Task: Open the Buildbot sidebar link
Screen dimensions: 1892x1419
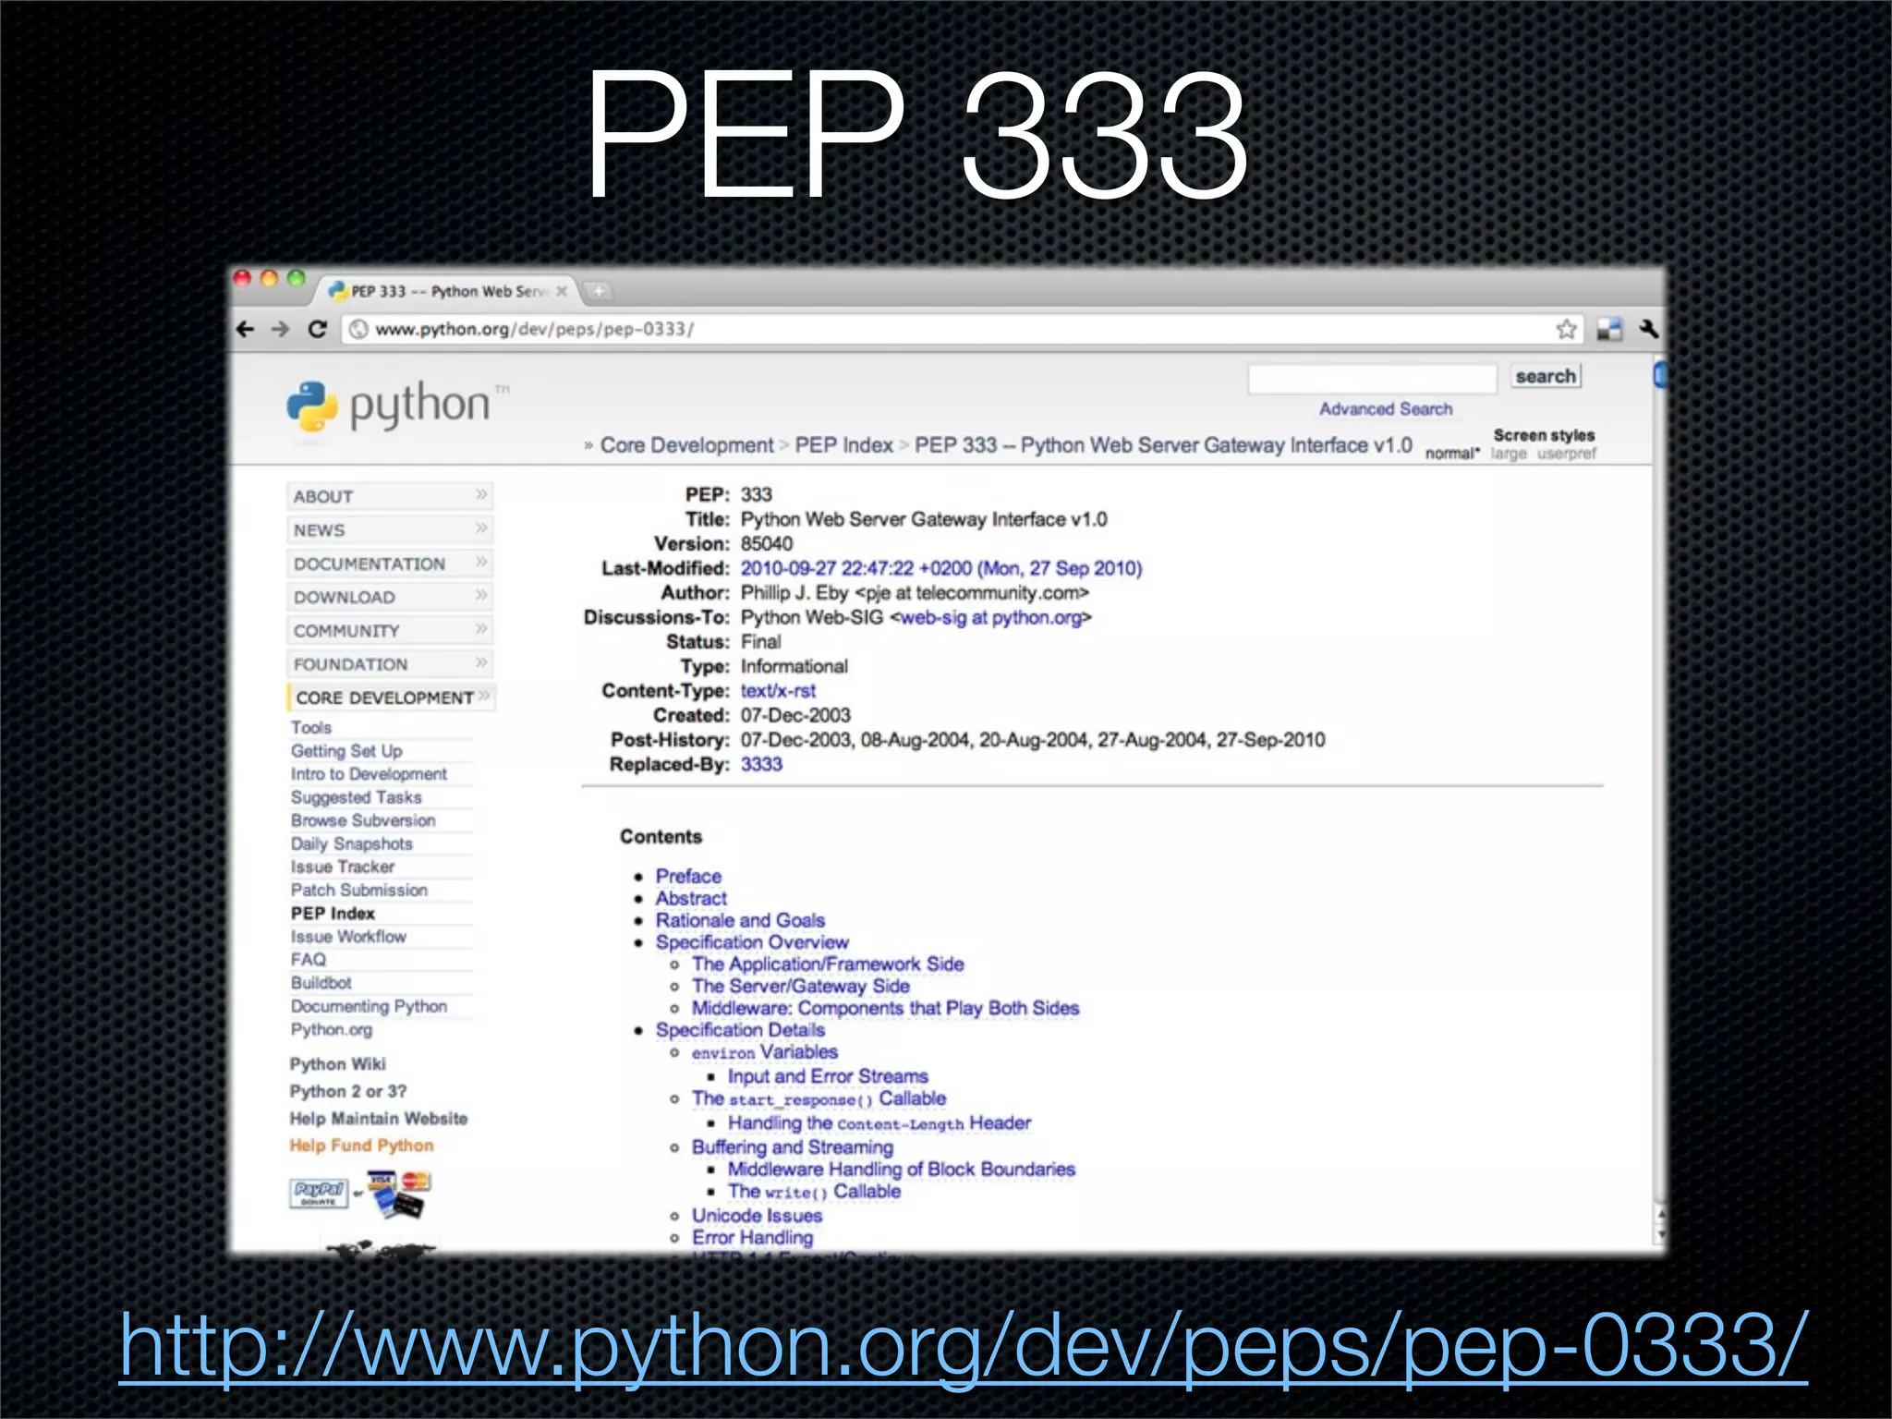Action: [x=321, y=982]
